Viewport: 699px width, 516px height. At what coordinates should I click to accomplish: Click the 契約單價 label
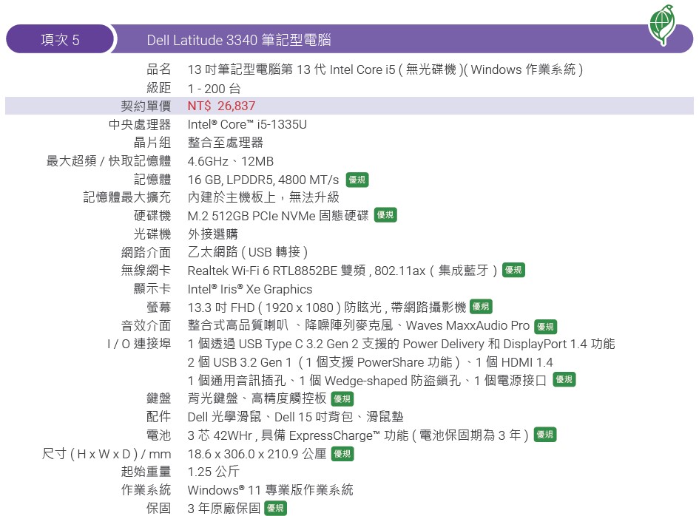(x=146, y=106)
